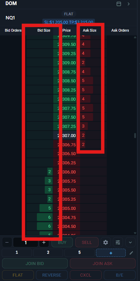Click the quantity input showing 1
The width and height of the screenshot is (140, 281).
click(25, 242)
